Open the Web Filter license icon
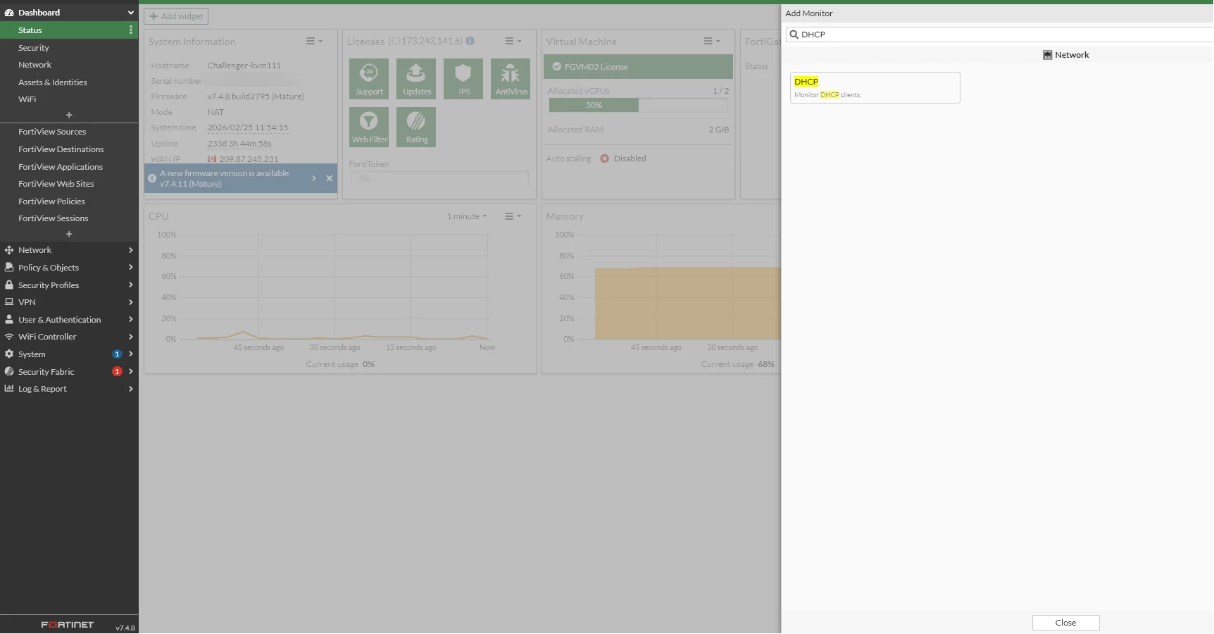 click(x=369, y=127)
